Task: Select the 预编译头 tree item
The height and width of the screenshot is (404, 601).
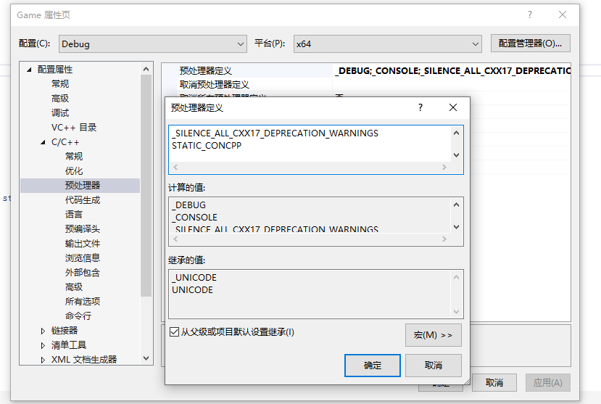Action: coord(83,229)
